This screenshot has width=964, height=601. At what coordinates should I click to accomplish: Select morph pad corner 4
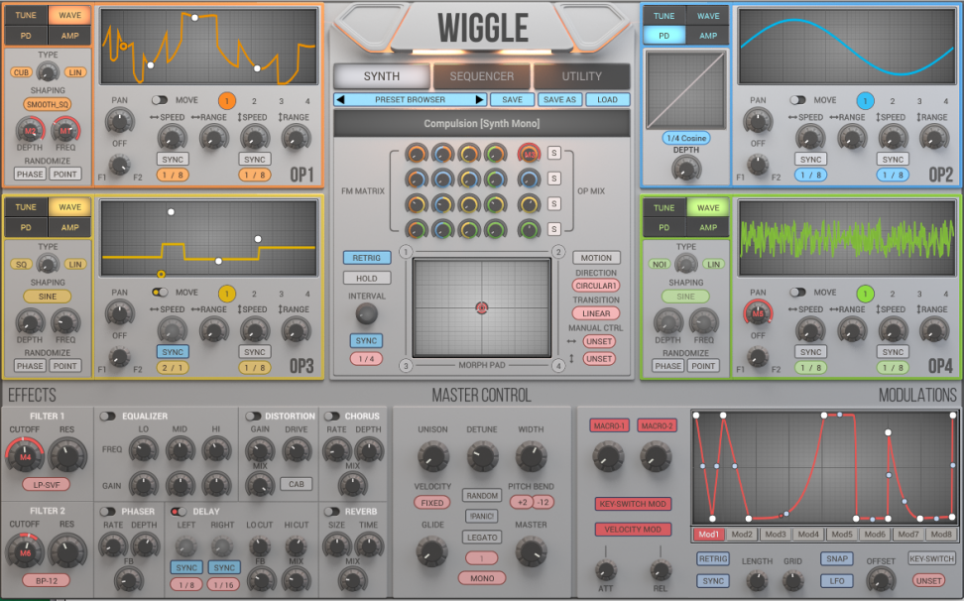click(558, 366)
